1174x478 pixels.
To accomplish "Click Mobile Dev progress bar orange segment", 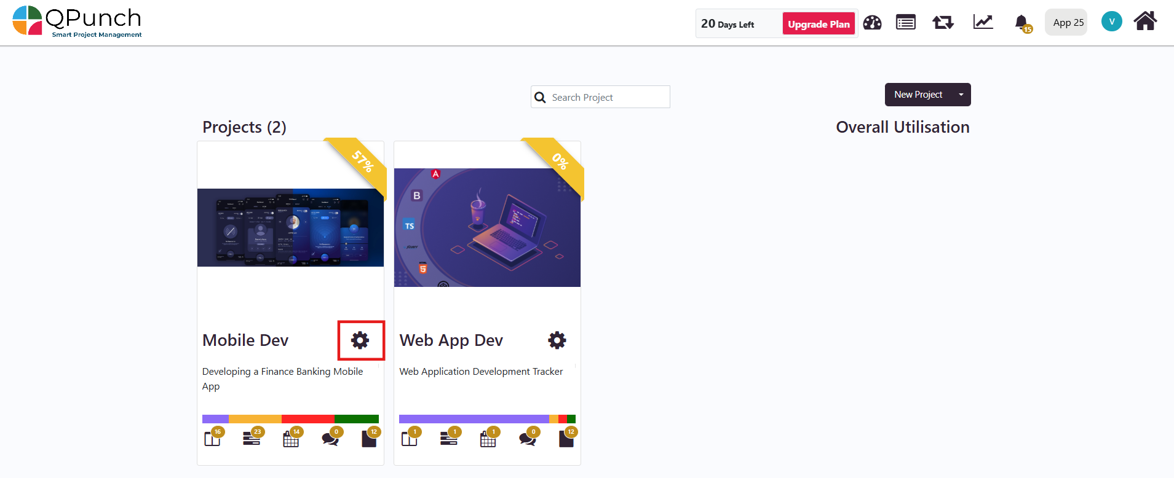I will pos(255,419).
